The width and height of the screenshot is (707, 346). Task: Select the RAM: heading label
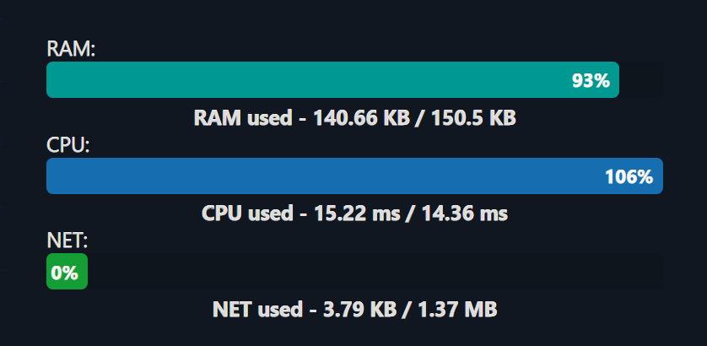click(x=71, y=49)
